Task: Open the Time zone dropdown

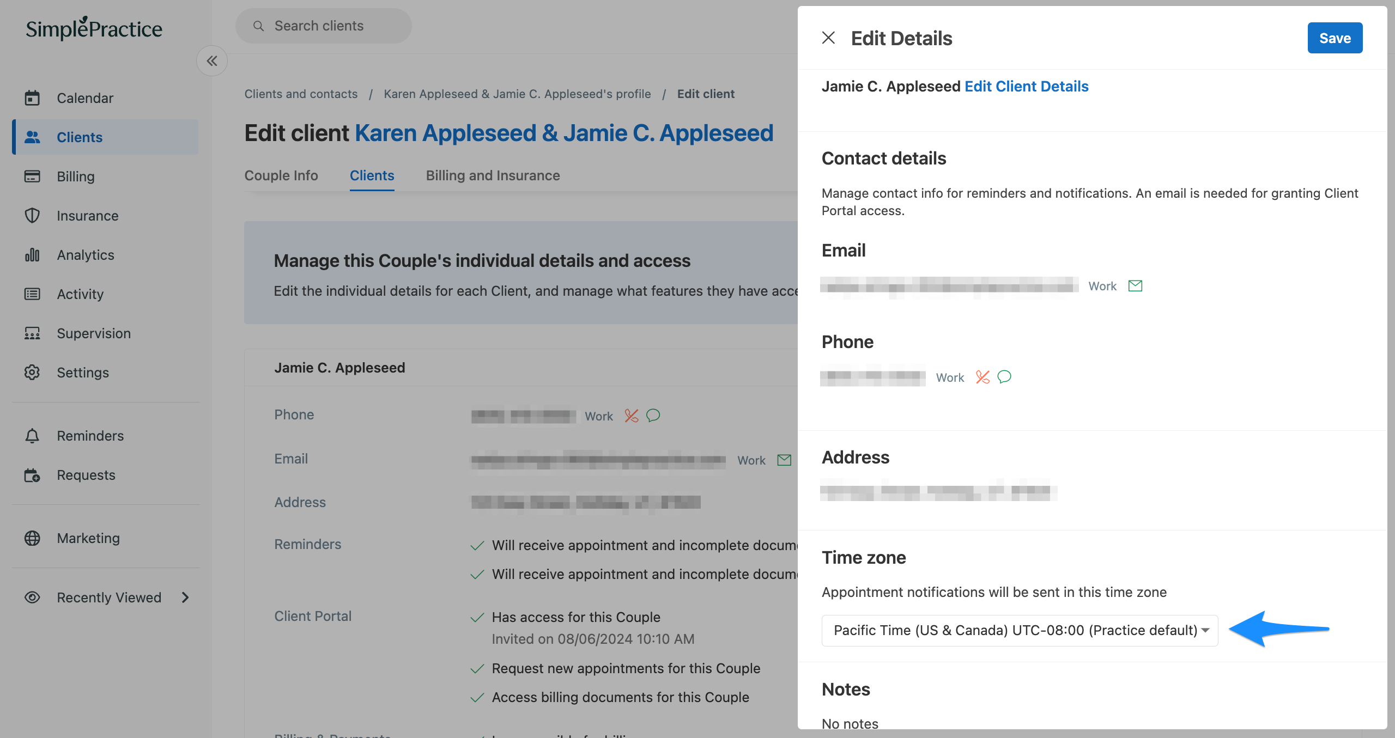Action: tap(1020, 630)
